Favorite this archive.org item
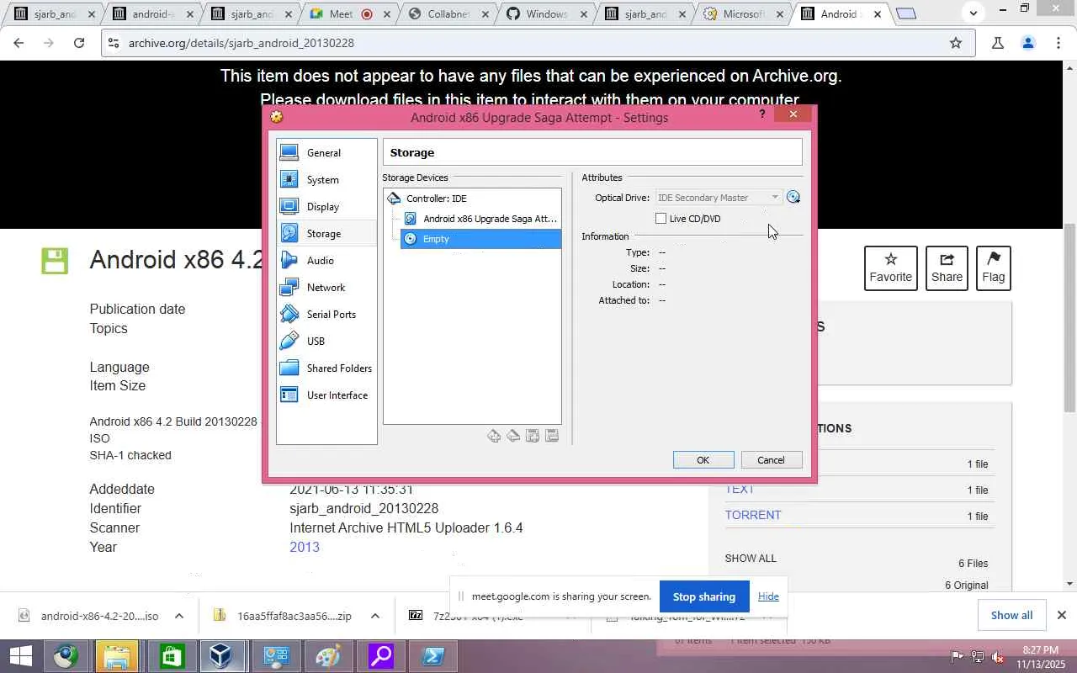This screenshot has width=1077, height=673. (x=891, y=268)
